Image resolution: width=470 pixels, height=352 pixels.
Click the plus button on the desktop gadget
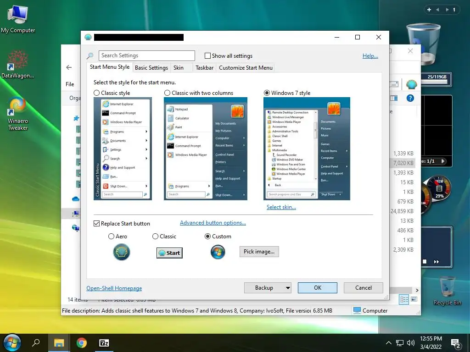point(429,10)
